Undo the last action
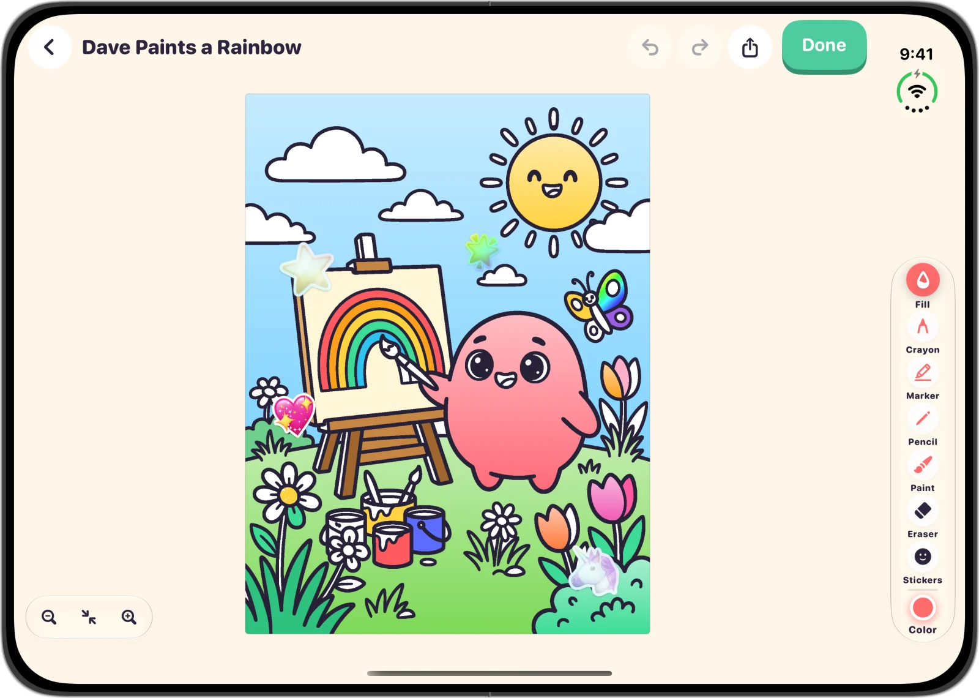 pos(650,47)
